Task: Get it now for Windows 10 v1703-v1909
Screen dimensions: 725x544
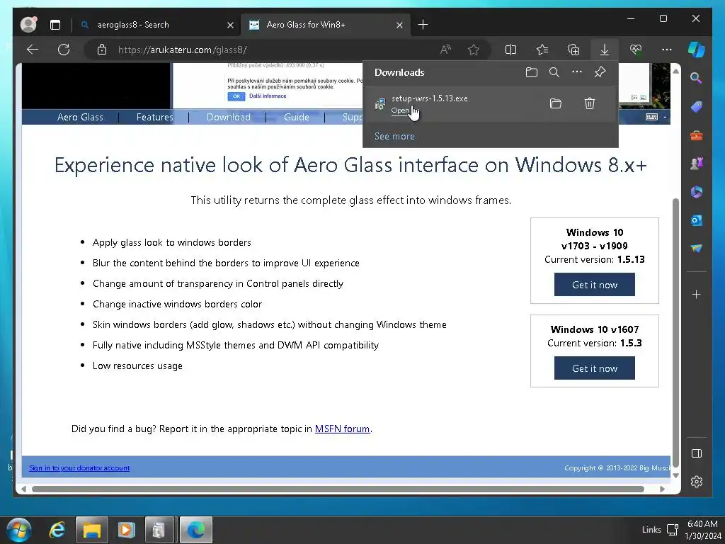Action: pyautogui.click(x=595, y=285)
